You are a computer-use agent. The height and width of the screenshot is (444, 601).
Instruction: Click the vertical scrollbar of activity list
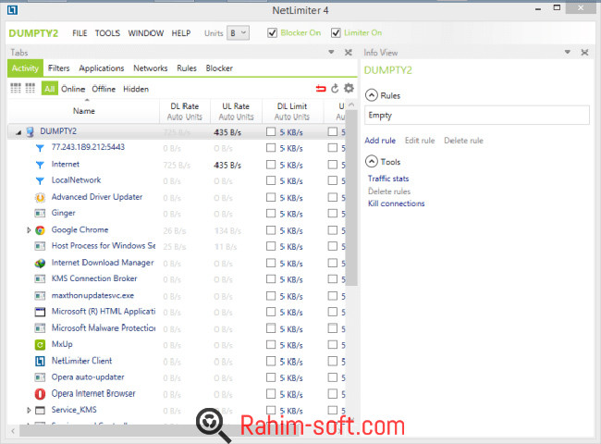pyautogui.click(x=352, y=197)
